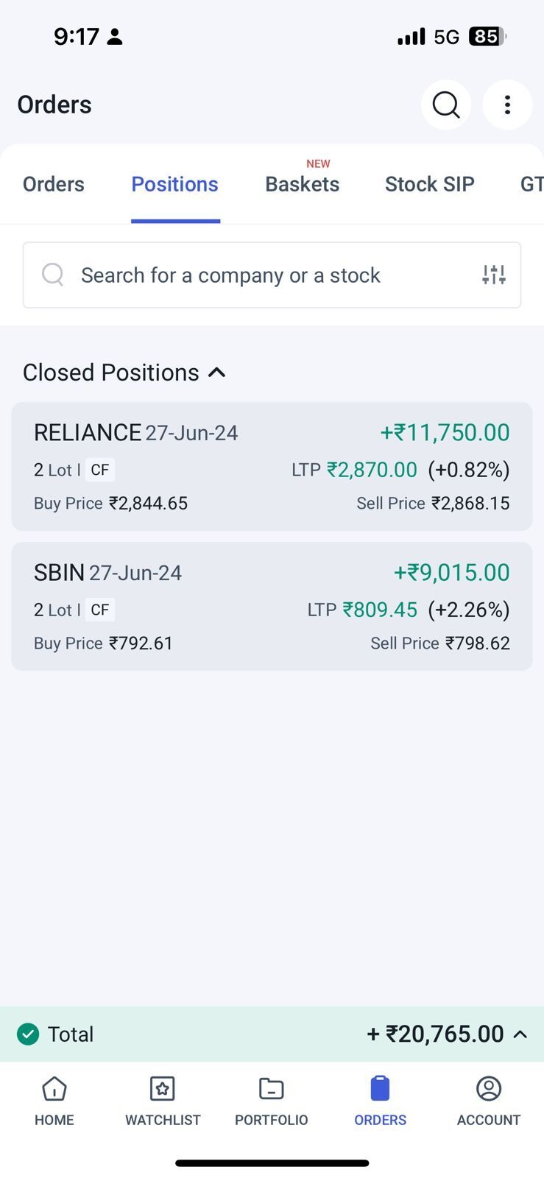Image resolution: width=544 pixels, height=1178 pixels.
Task: Open the RELIANCE 27-Jun-24 position card
Action: [x=272, y=466]
